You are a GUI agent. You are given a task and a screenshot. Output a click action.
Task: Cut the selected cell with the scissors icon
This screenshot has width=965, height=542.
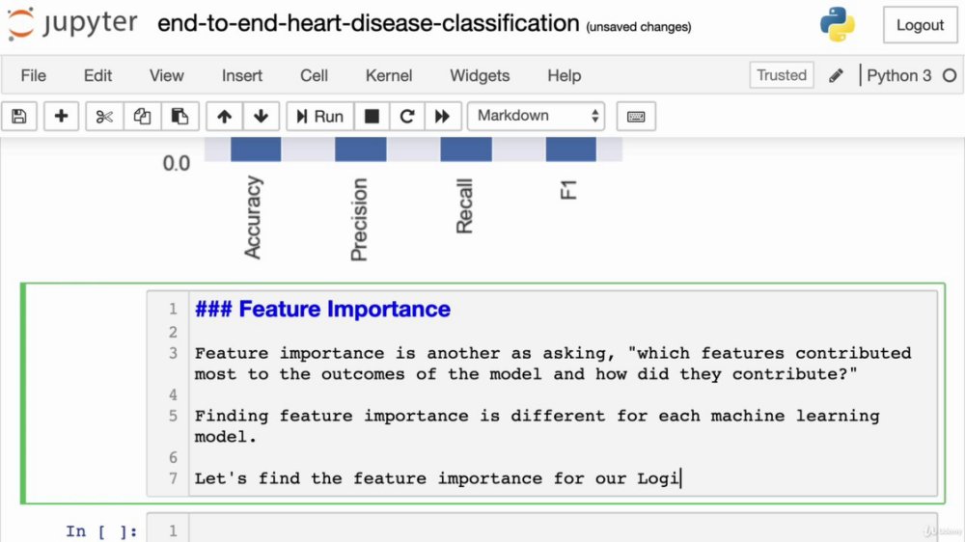[x=104, y=117]
